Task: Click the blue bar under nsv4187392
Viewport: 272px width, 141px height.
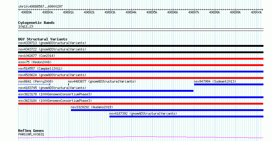Action: [x=186, y=117]
